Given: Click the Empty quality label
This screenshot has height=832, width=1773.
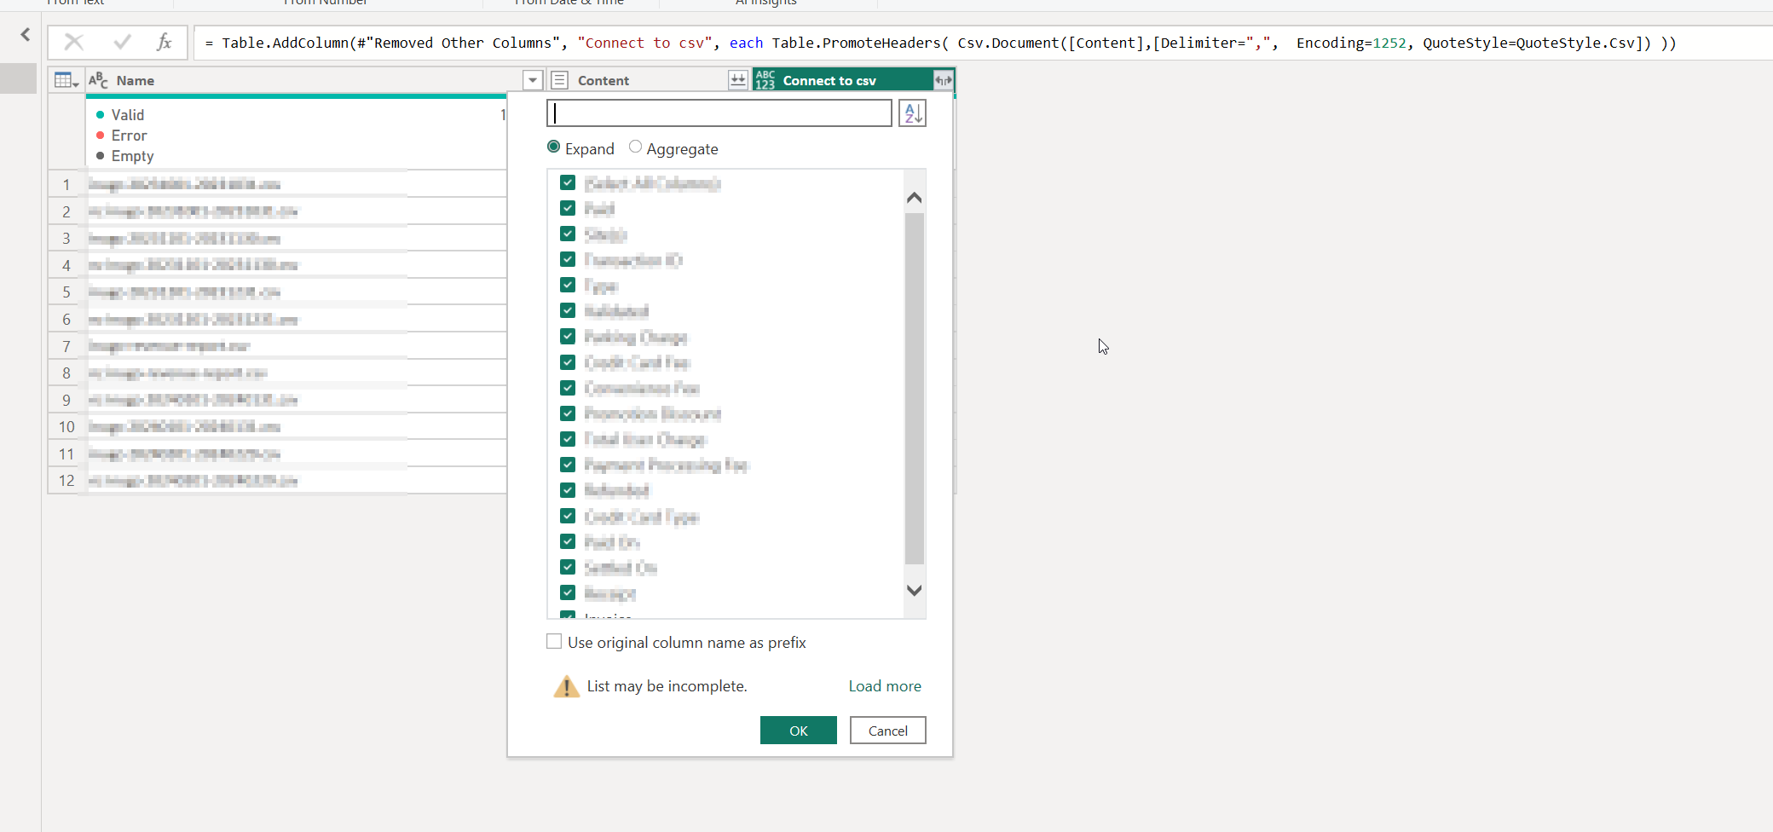Looking at the screenshot, I should point(133,156).
